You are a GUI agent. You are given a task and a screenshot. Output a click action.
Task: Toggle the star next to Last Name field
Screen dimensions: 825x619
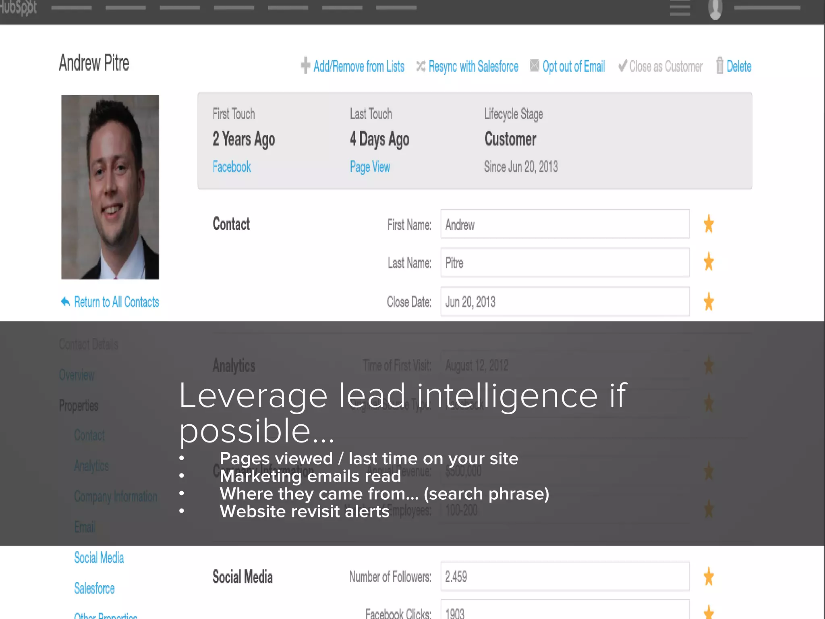click(x=709, y=262)
